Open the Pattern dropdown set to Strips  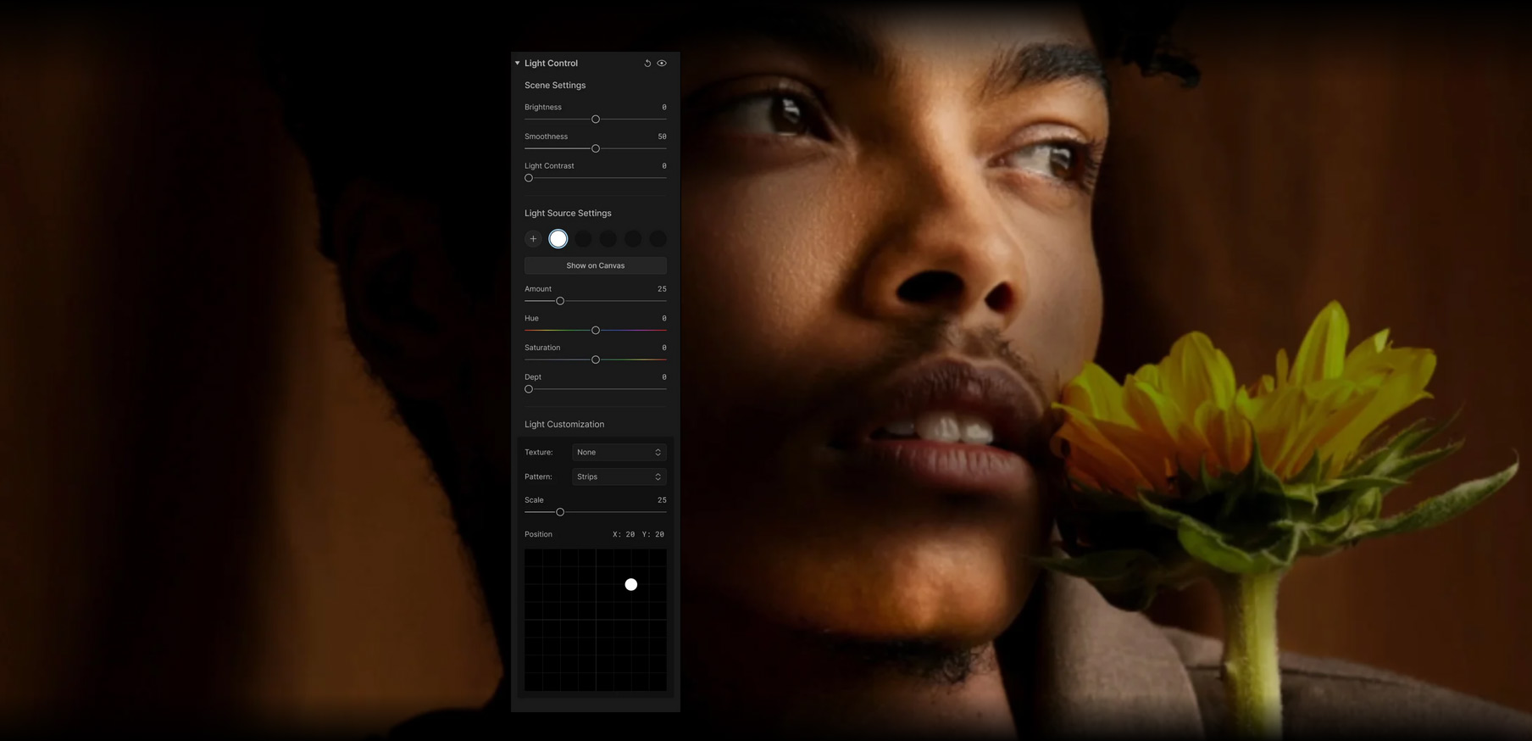coord(619,477)
